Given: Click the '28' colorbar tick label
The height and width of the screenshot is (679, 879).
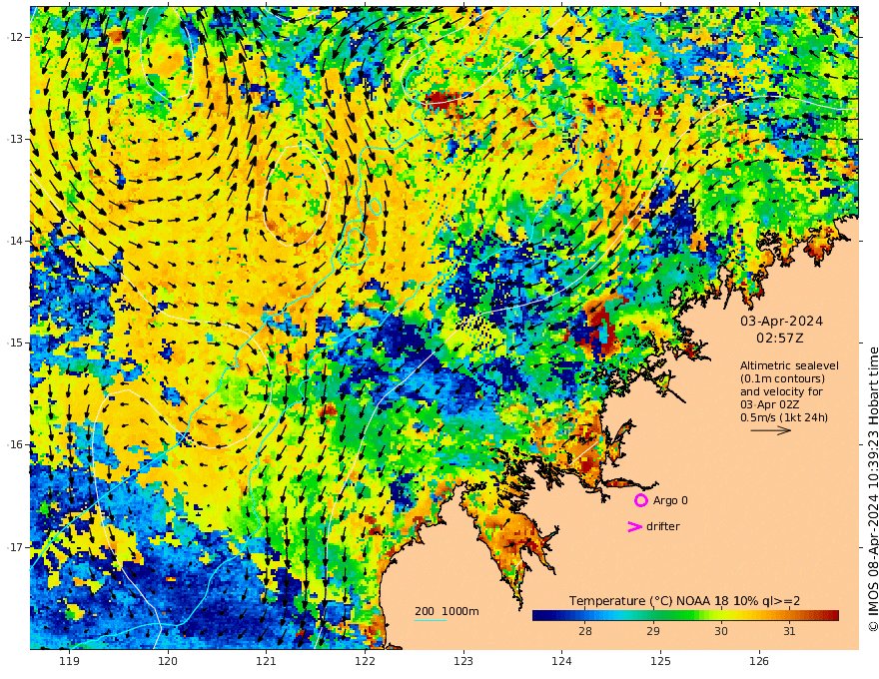Looking at the screenshot, I should coord(584,631).
